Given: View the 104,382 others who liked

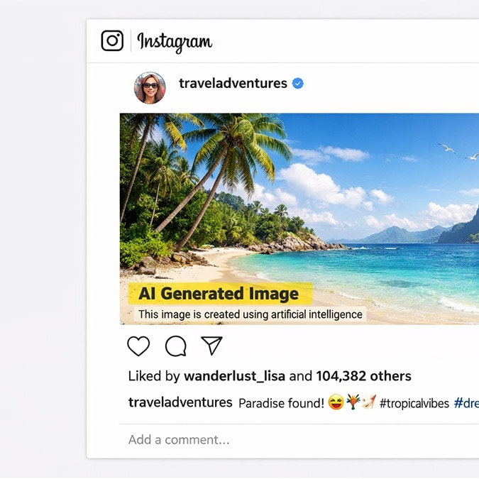Looking at the screenshot, I should [363, 376].
